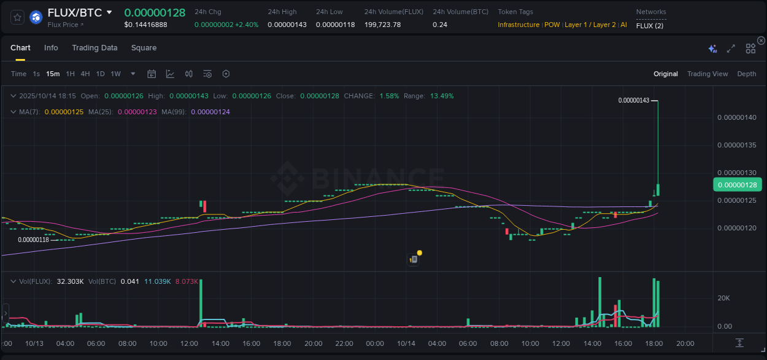Open the candlestick indicators icon
Screen dimensions: 767x360
tap(189, 73)
